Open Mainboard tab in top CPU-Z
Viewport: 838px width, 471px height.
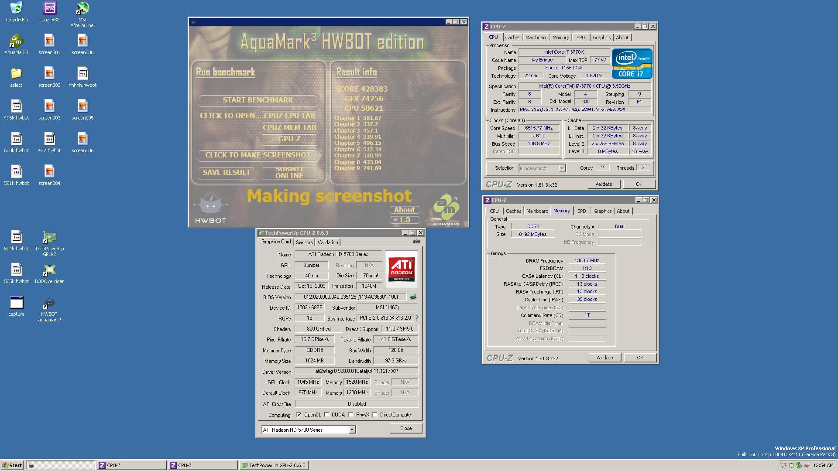536,38
